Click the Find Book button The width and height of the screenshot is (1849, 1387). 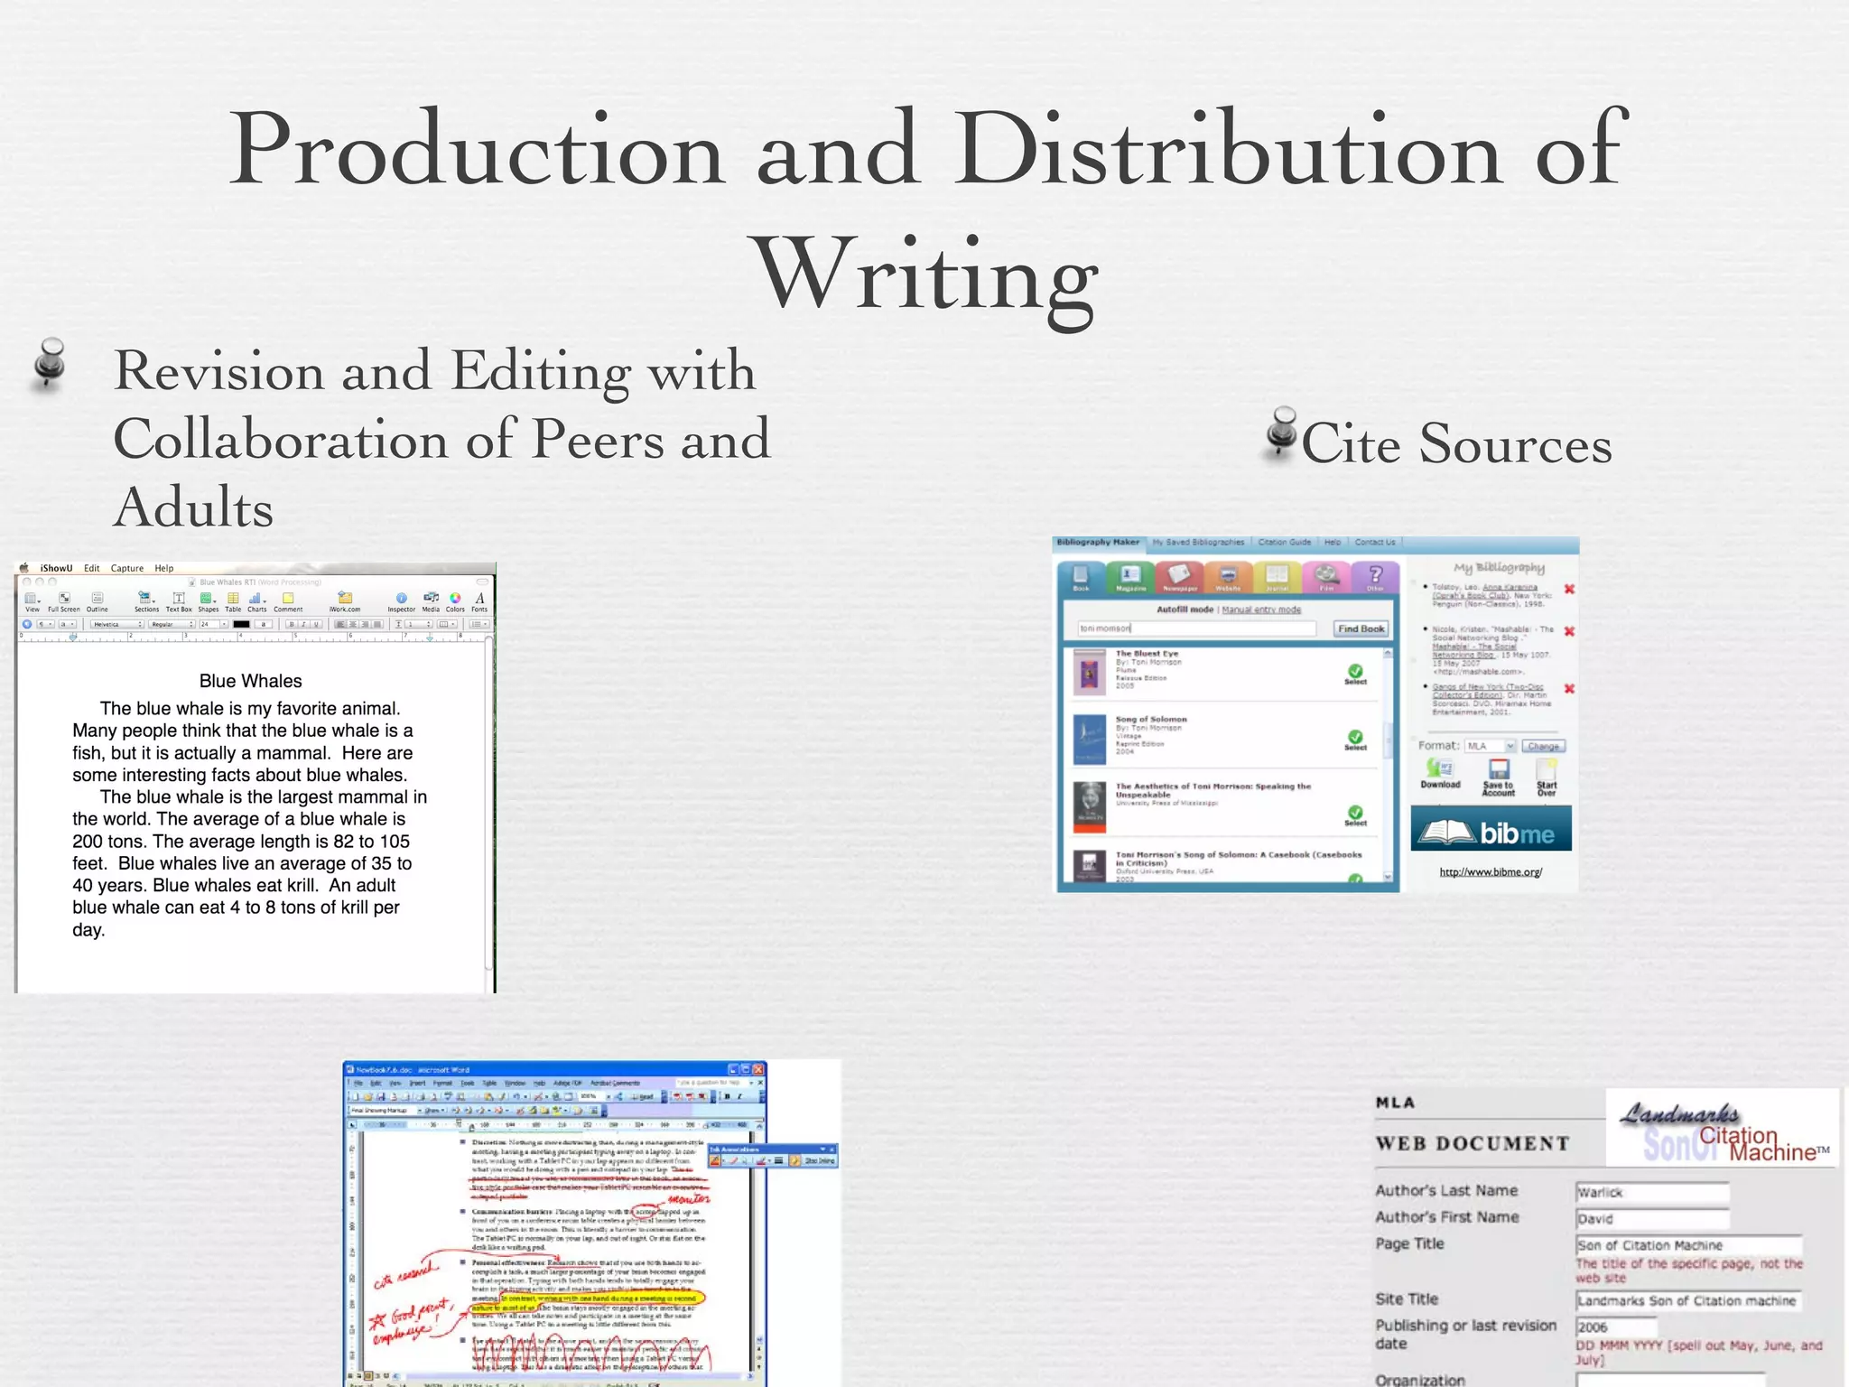click(x=1361, y=628)
